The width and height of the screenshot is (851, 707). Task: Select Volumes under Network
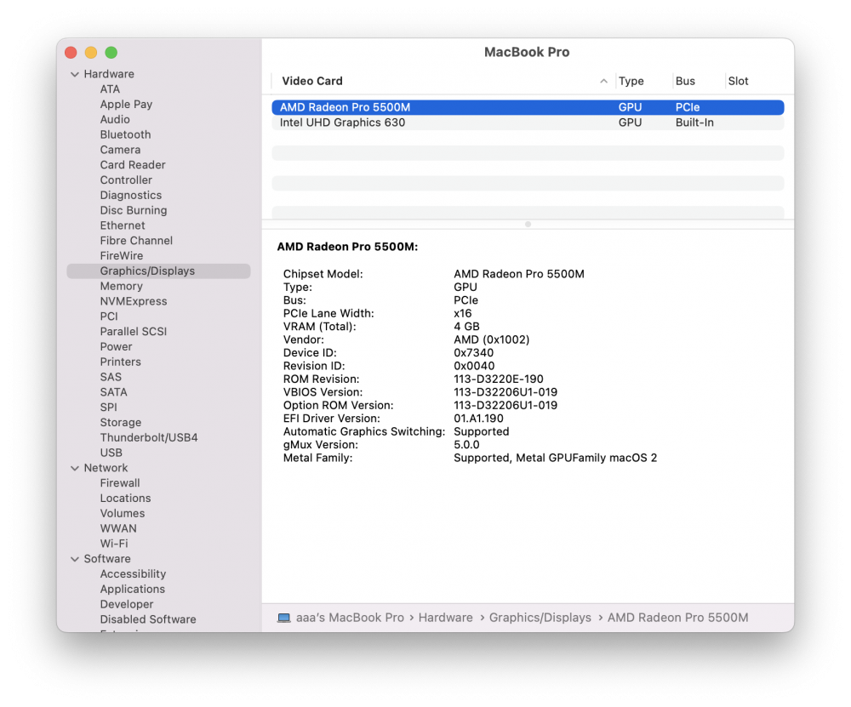pos(123,515)
